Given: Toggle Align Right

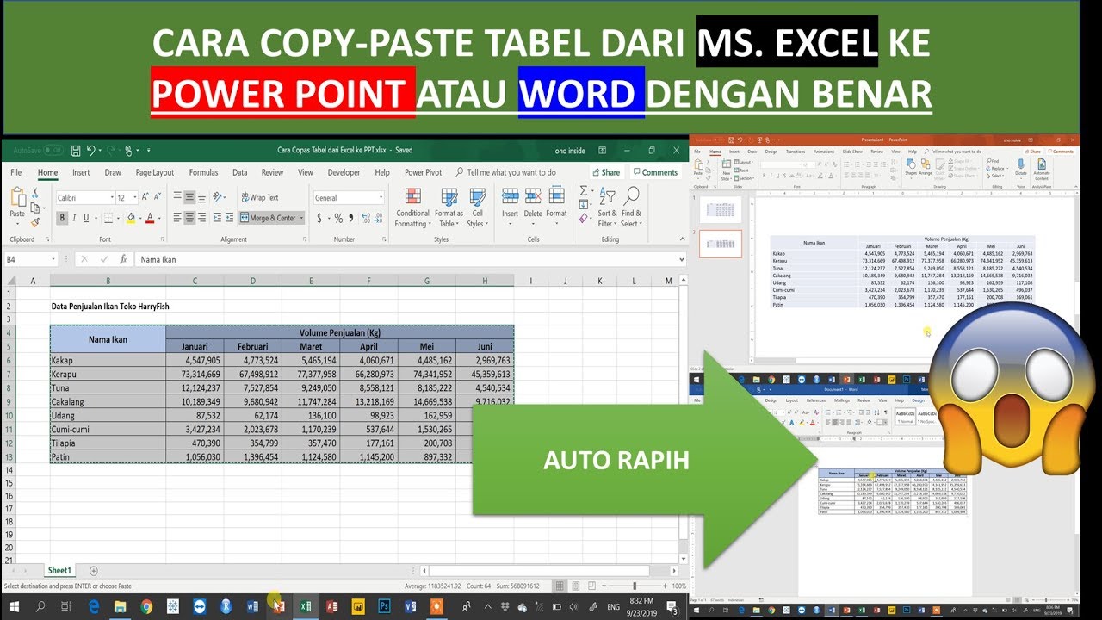Looking at the screenshot, I should pyautogui.click(x=202, y=218).
